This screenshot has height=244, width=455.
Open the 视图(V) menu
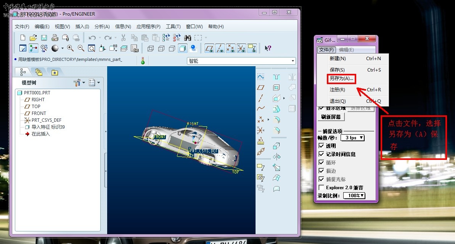[63, 26]
